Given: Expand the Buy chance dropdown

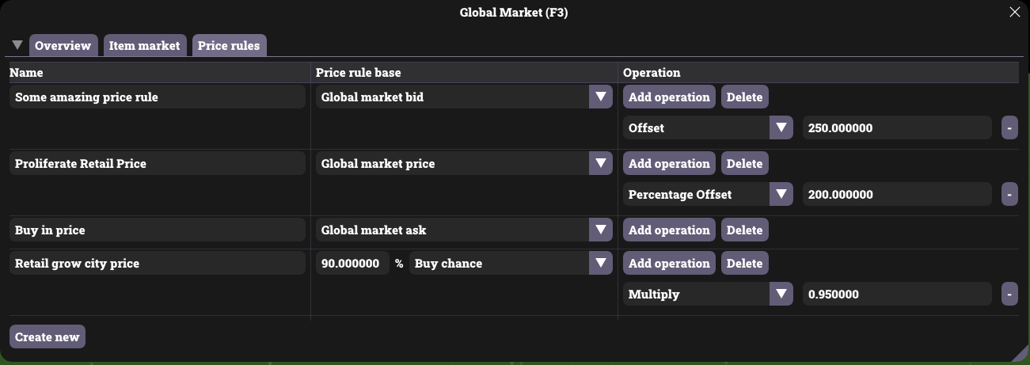Looking at the screenshot, I should (x=601, y=264).
